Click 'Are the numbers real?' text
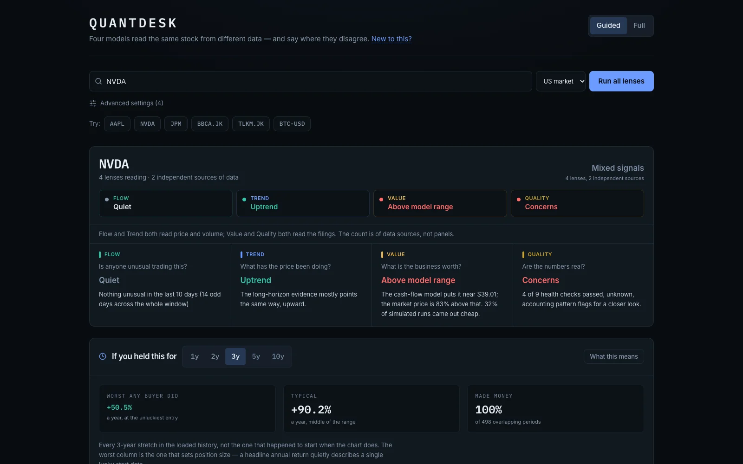The image size is (743, 464). point(554,266)
